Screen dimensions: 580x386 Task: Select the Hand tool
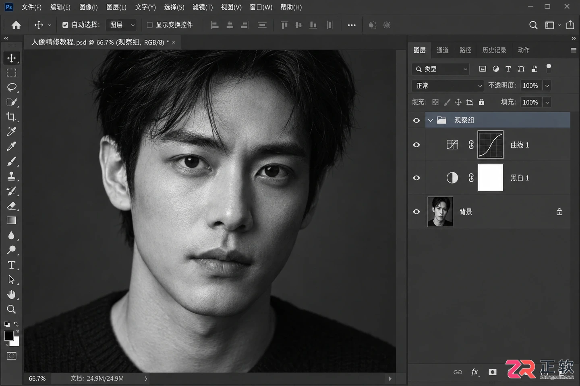point(11,295)
